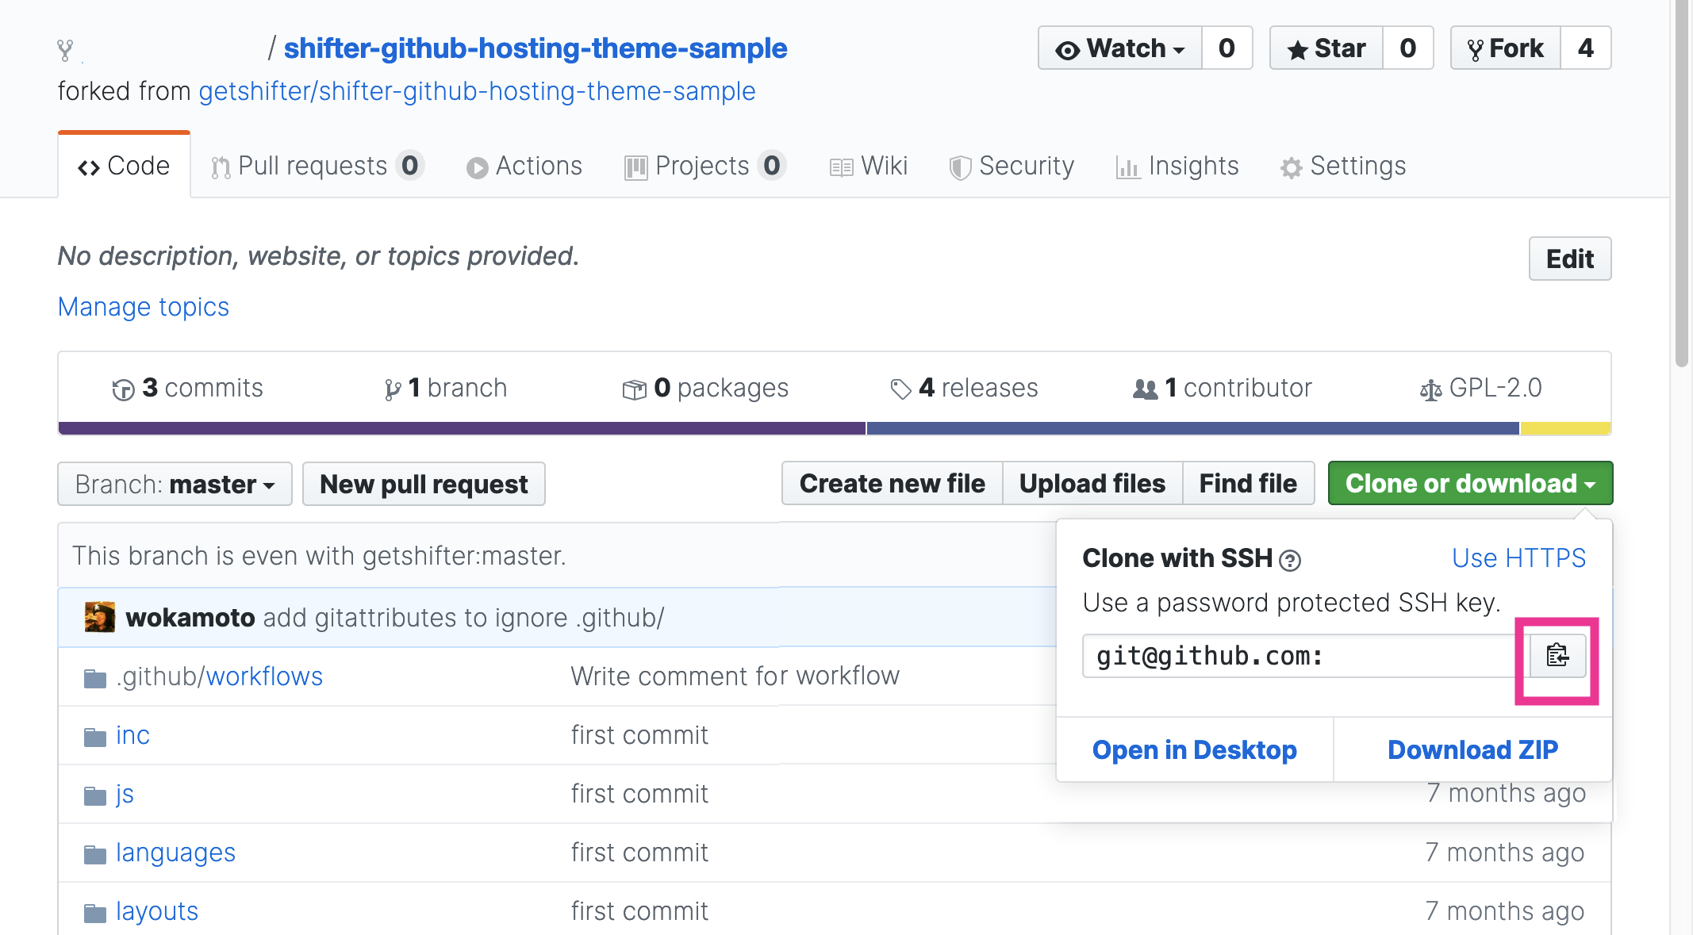Star this repository
The image size is (1693, 935).
pyautogui.click(x=1326, y=48)
